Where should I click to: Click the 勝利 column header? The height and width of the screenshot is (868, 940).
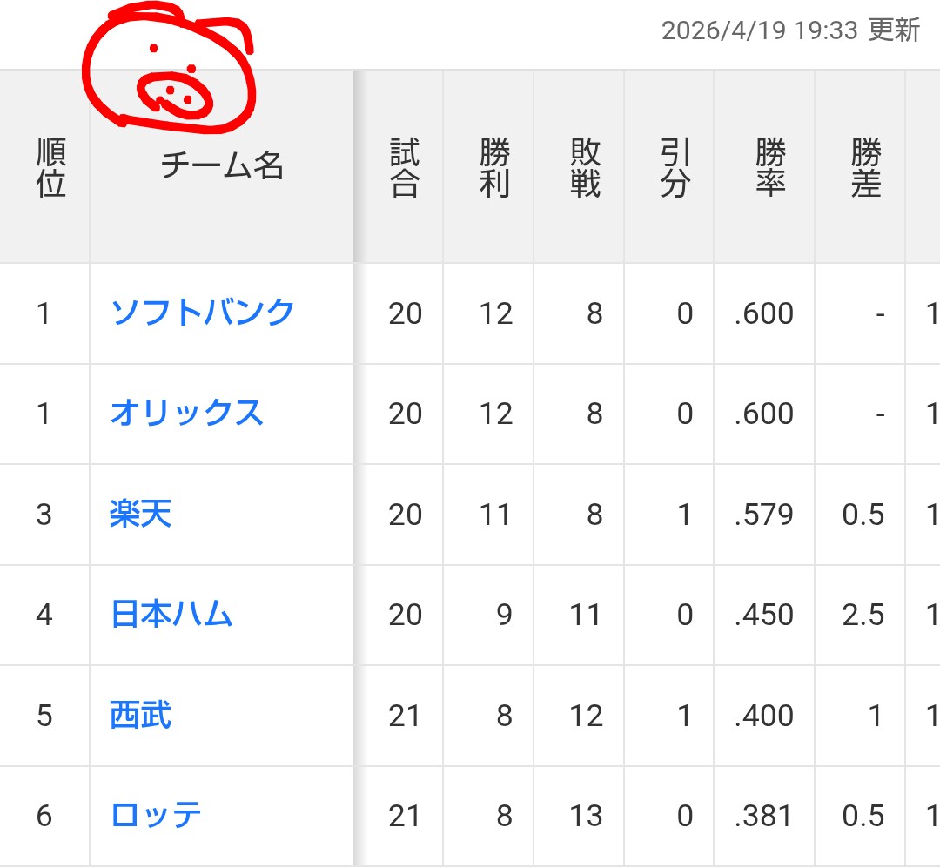pos(494,167)
